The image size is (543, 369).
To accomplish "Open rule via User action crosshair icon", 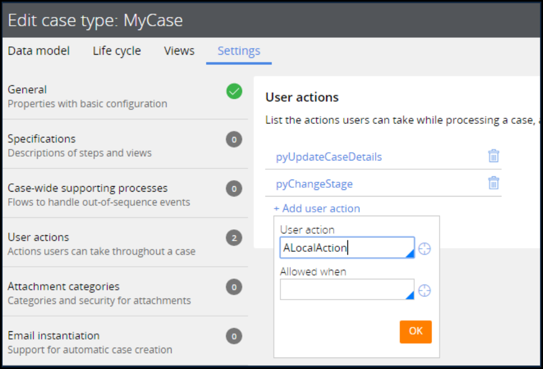I will (x=424, y=249).
